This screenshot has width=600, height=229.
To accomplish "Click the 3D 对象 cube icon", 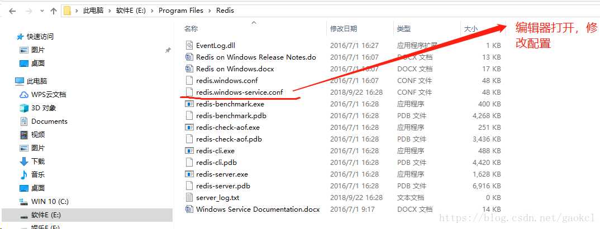I will (x=23, y=108).
